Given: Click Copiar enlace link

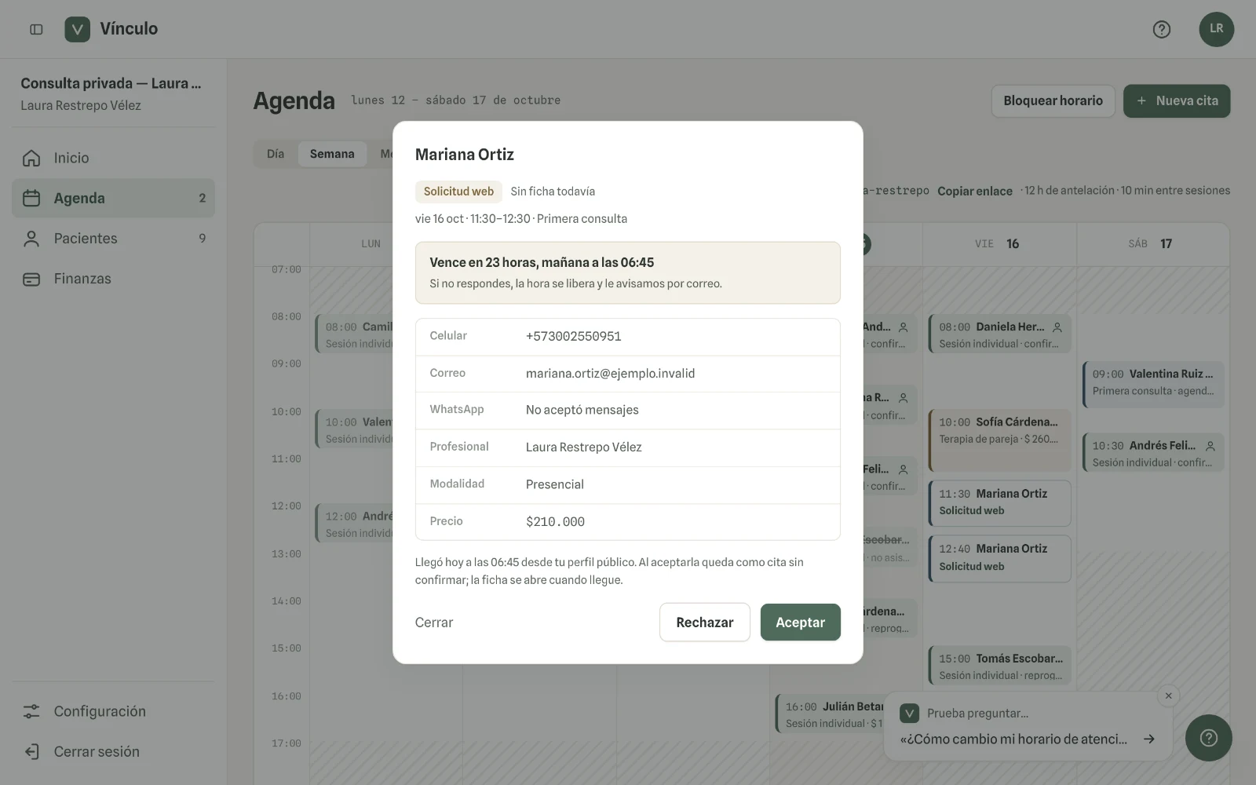Looking at the screenshot, I should (x=975, y=191).
